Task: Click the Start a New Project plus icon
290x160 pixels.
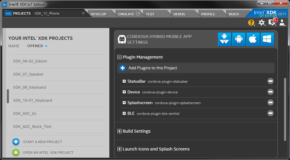Action: pyautogui.click(x=16, y=142)
